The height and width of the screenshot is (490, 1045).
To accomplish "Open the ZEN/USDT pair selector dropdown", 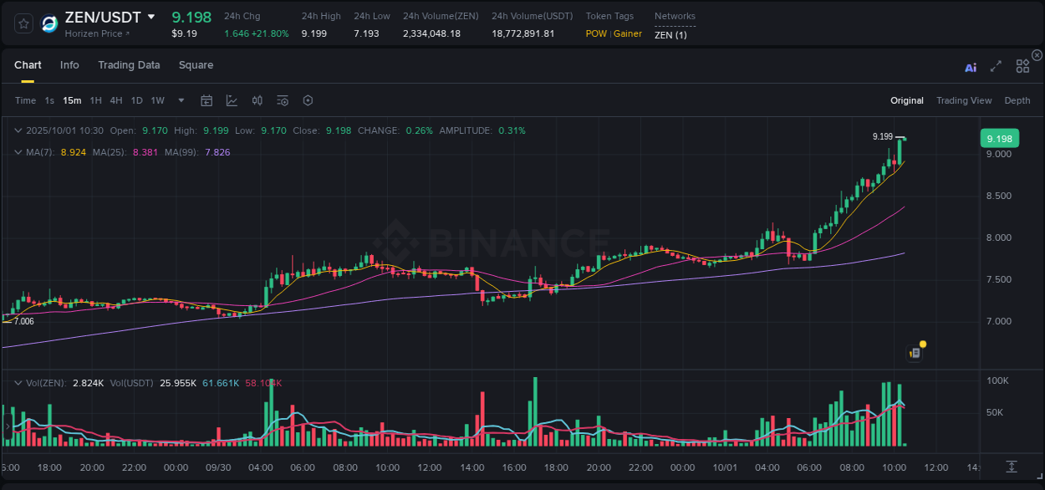I will tap(150, 16).
